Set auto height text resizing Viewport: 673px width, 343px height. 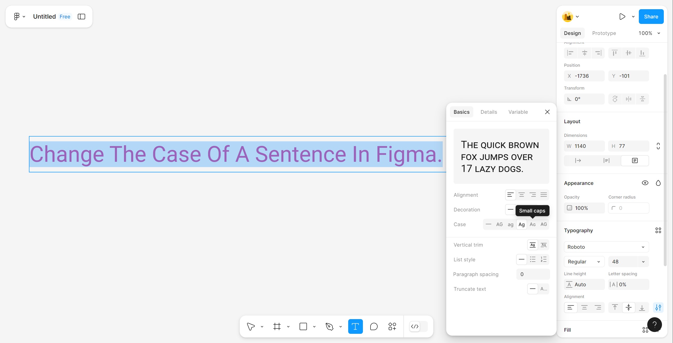tap(607, 160)
